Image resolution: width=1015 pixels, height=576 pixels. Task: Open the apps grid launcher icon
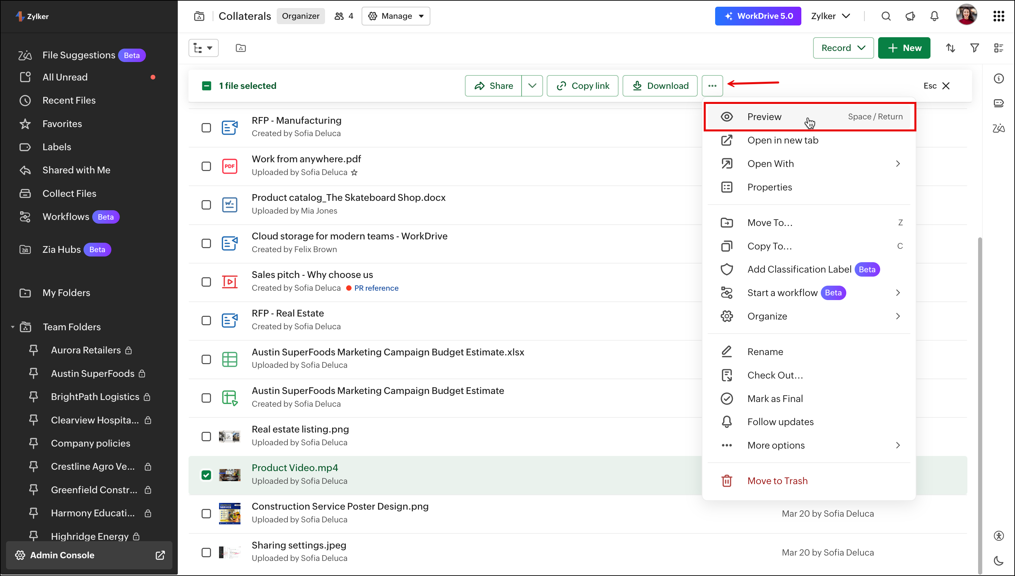pyautogui.click(x=998, y=16)
